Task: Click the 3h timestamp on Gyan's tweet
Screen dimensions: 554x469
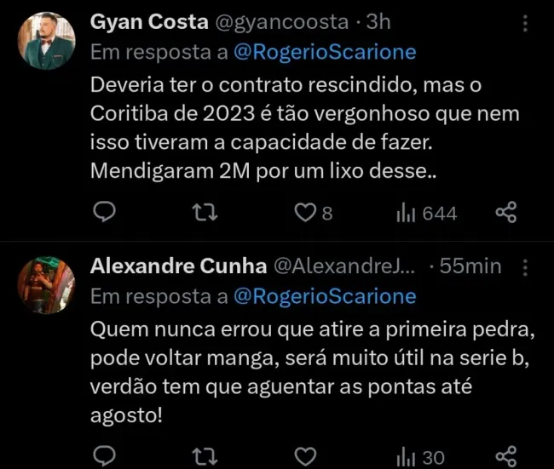Action: point(376,21)
